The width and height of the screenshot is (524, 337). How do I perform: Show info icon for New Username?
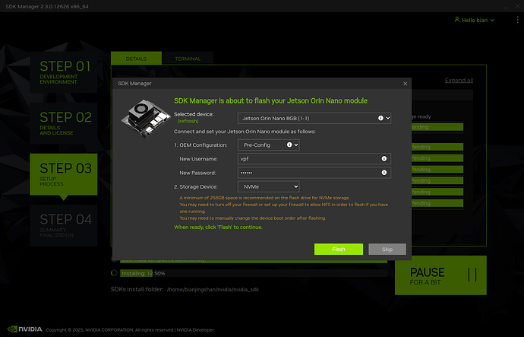click(x=384, y=159)
